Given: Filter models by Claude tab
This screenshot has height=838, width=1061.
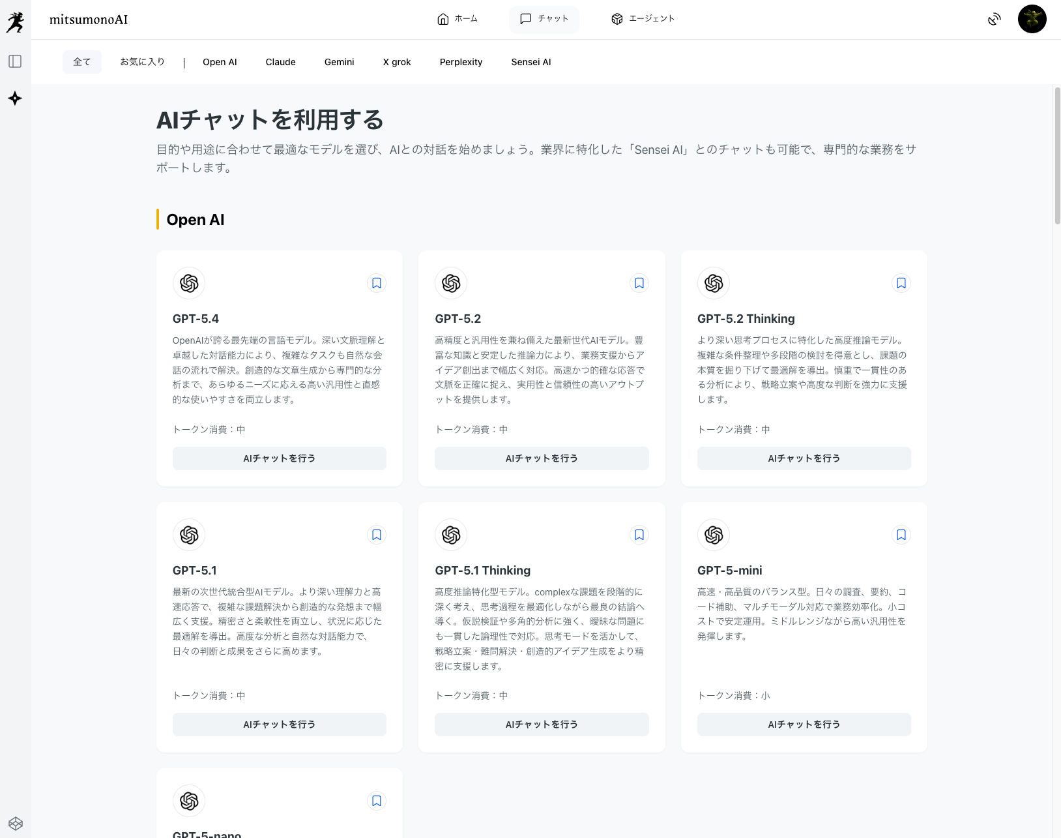Looking at the screenshot, I should [x=281, y=62].
